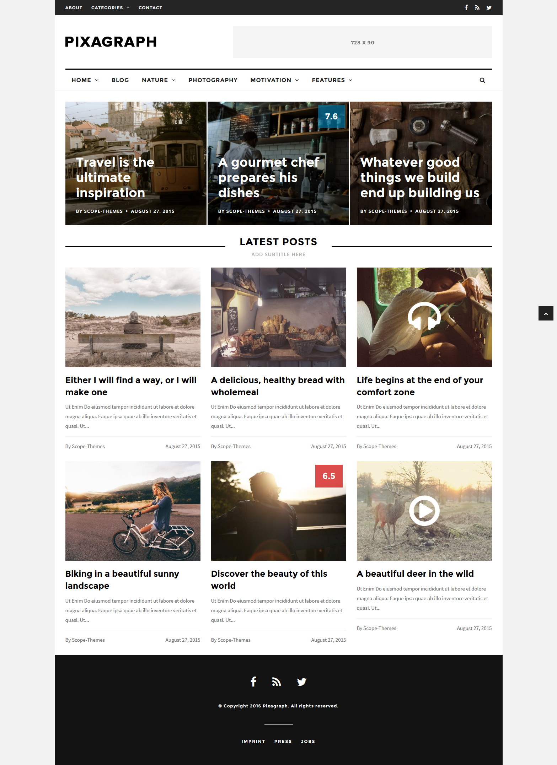Open 'Life begins at the end' title
Screen dimensions: 557x765
pos(420,386)
